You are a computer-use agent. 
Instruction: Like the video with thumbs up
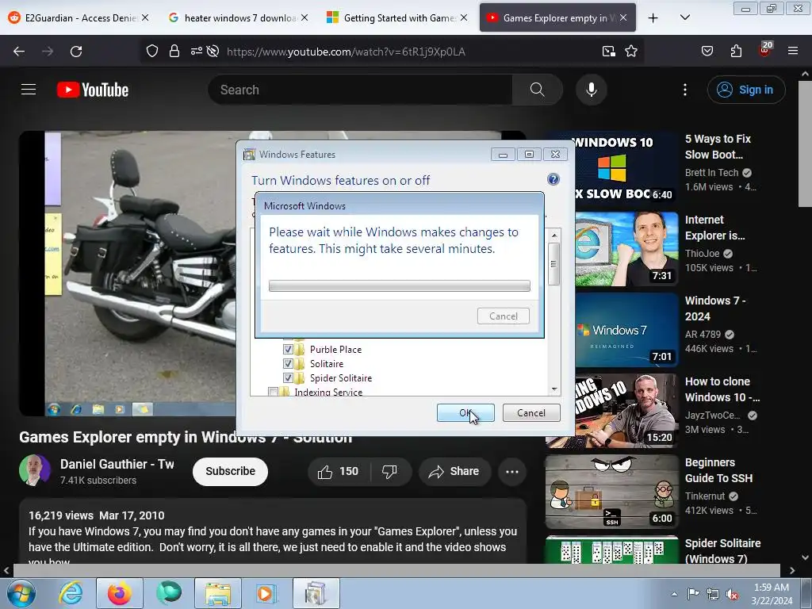338,471
